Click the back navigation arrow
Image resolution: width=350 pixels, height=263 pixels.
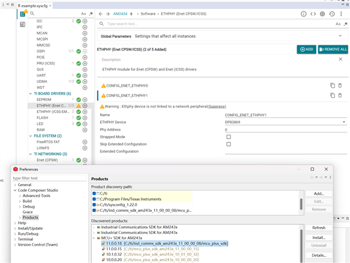tap(100, 14)
